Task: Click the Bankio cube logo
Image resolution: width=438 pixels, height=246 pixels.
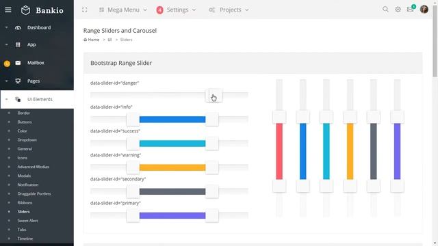Action: click(26, 10)
